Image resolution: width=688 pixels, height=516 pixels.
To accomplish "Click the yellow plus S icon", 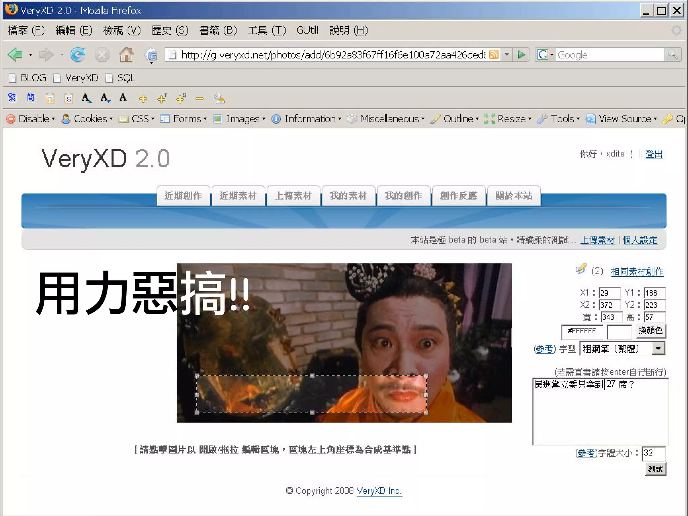I will (181, 98).
